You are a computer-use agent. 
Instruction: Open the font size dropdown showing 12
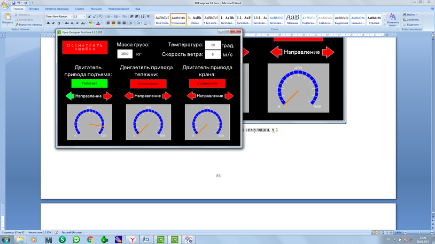[x=84, y=17]
